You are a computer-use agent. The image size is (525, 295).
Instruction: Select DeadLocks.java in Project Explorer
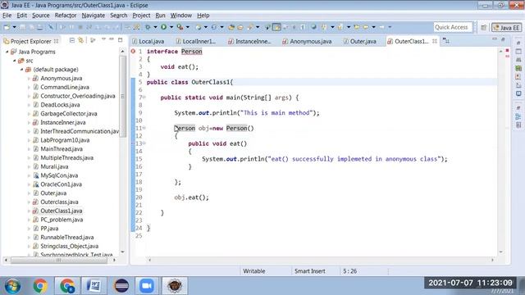[x=60, y=105]
